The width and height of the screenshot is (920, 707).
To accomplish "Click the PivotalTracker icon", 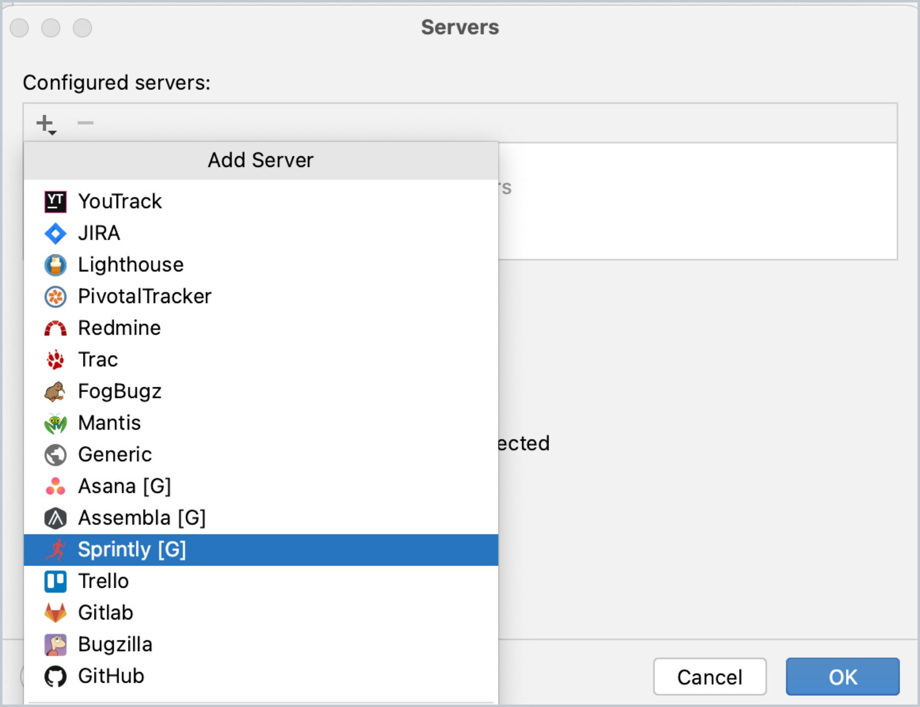I will [x=55, y=297].
